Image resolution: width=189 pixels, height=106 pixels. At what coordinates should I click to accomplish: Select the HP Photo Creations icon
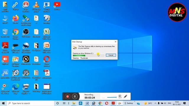click(x=15, y=61)
